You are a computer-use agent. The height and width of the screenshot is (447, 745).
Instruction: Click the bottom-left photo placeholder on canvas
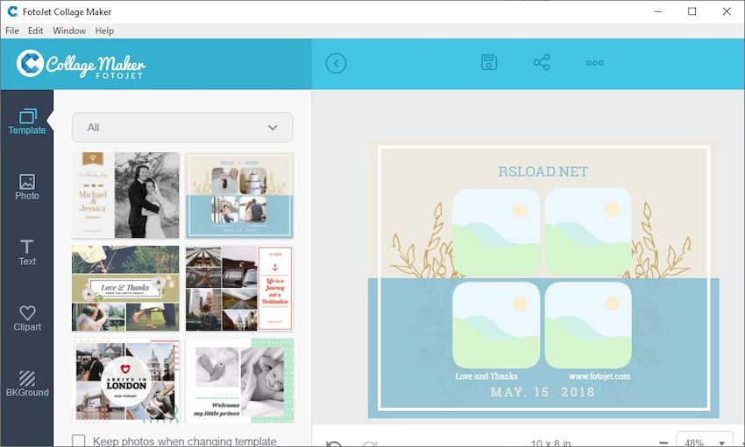496,325
